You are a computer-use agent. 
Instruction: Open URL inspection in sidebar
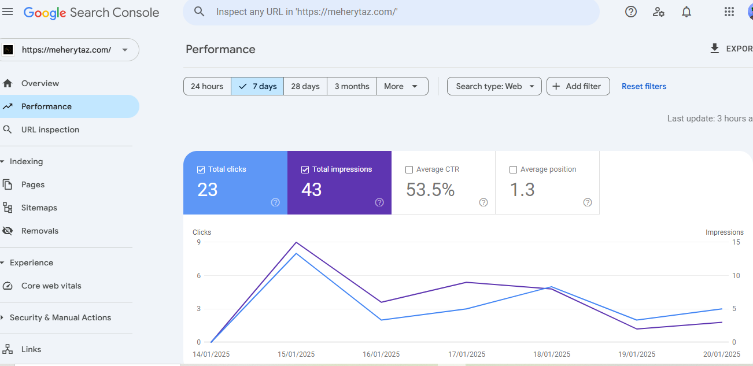69,130
